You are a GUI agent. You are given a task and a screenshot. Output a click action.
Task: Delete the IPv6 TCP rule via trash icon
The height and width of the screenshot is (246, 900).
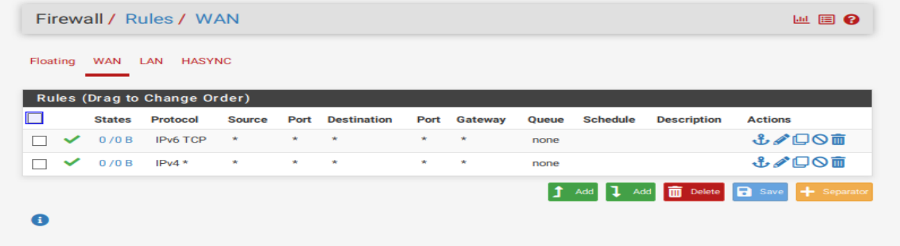[838, 140]
